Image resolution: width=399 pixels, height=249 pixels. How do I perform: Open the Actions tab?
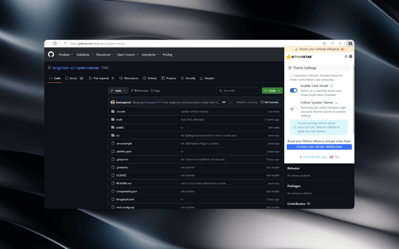click(150, 78)
